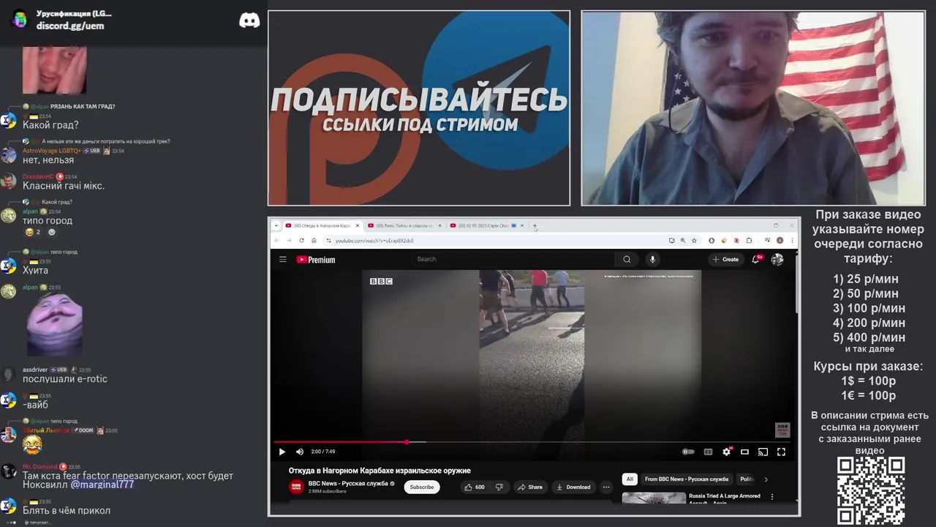Viewport: 936px width, 527px height.
Task: Select the All filter chip
Action: click(630, 479)
